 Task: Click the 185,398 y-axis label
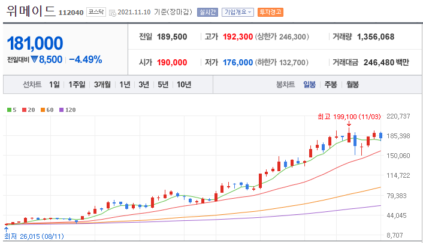coord(398,136)
